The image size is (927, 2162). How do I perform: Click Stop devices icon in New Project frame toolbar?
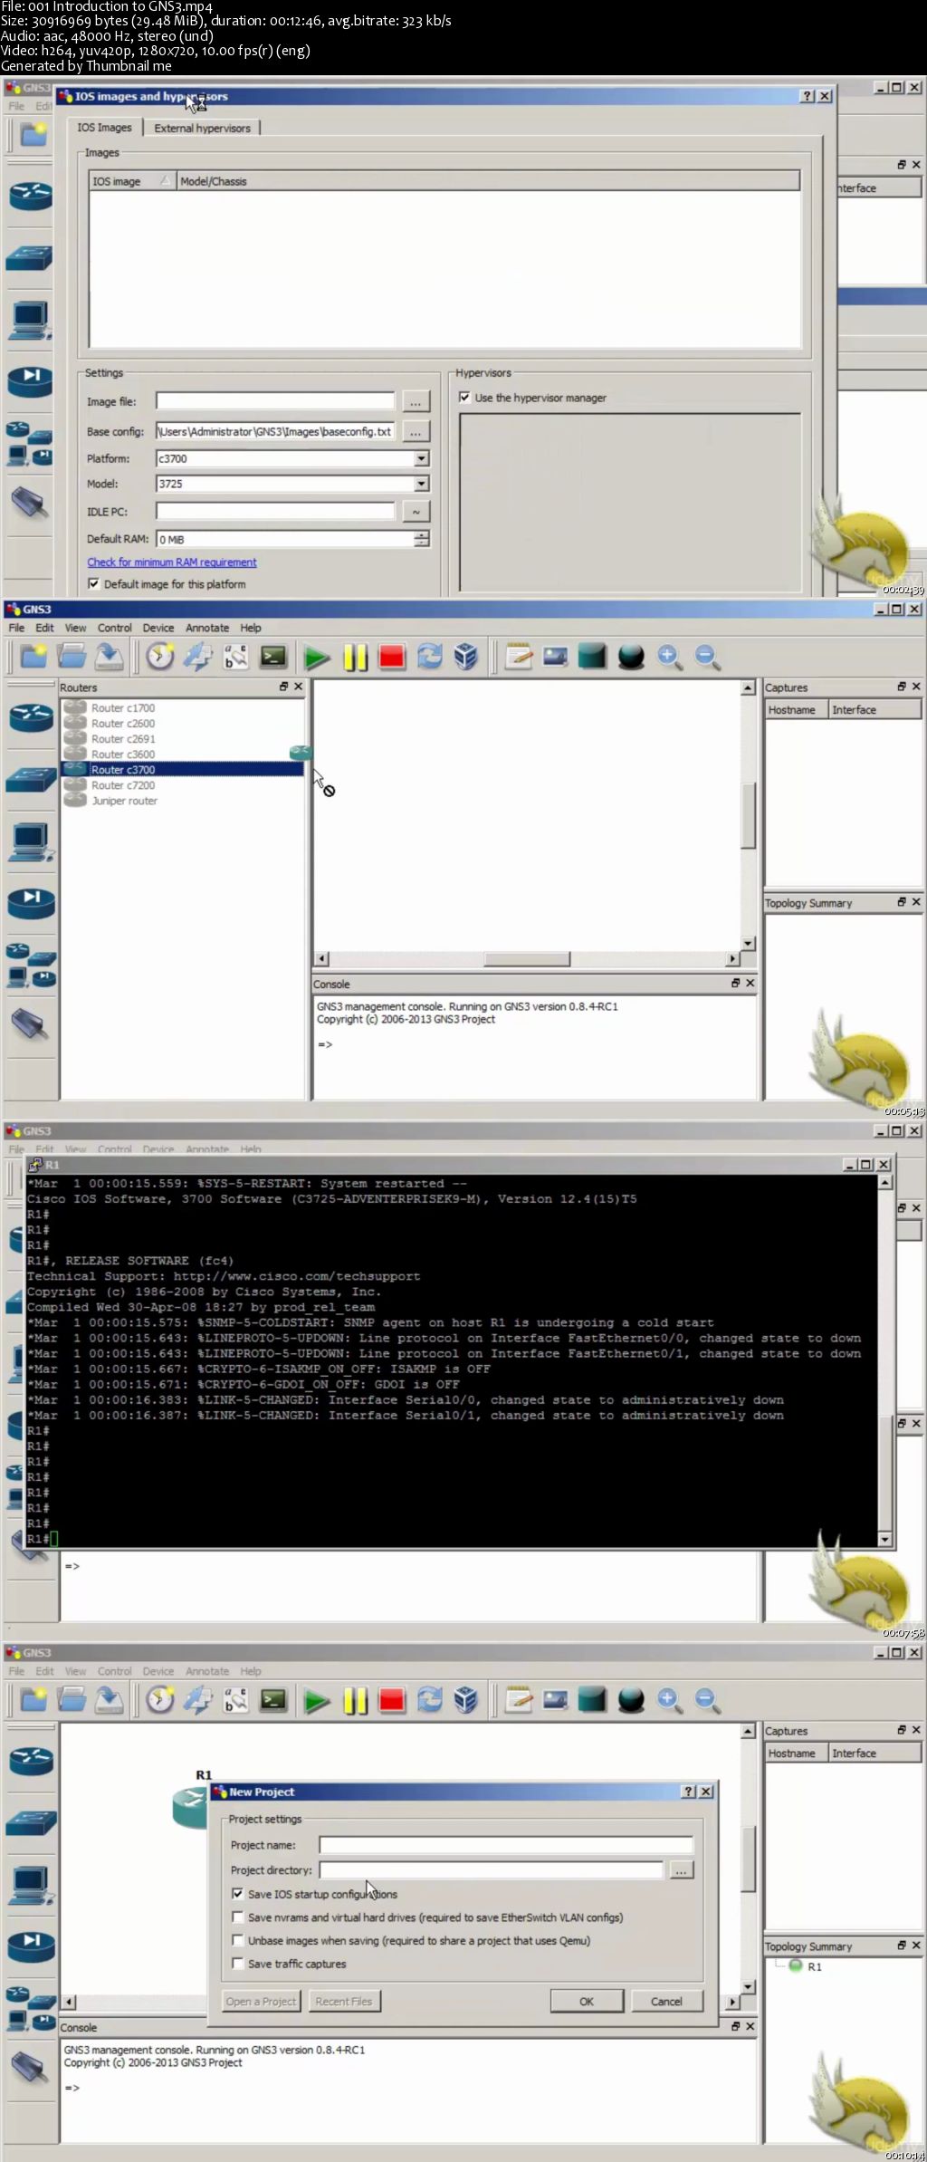[x=392, y=1701]
